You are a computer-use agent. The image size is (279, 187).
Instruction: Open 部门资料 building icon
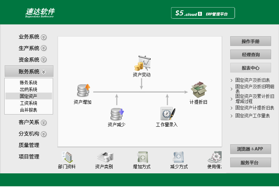[x=67, y=157]
